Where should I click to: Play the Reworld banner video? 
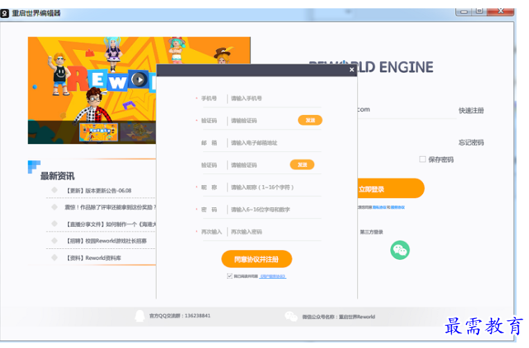click(x=139, y=80)
